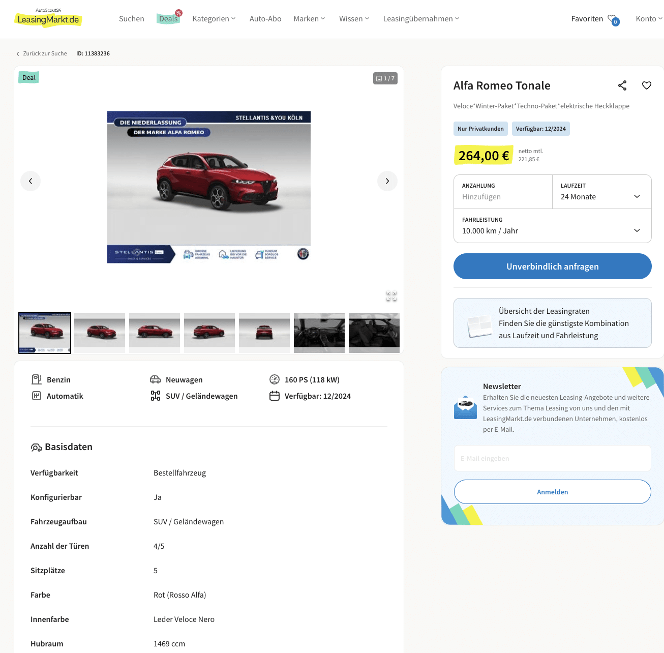Image resolution: width=664 pixels, height=653 pixels.
Task: Open the Suchen nav item
Action: [x=132, y=19]
